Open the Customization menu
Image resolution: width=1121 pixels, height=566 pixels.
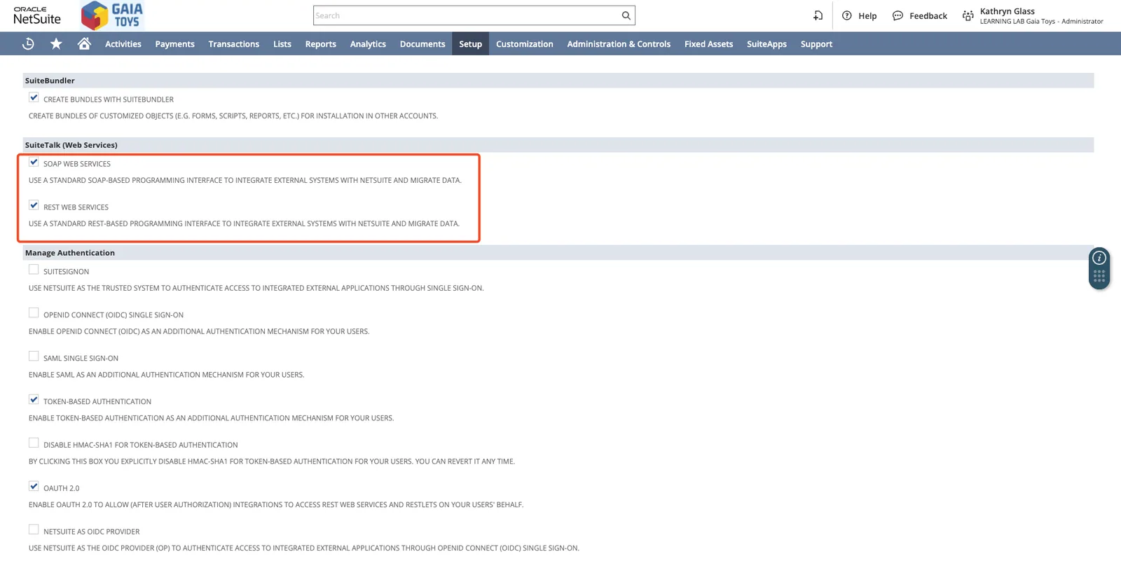(525, 43)
